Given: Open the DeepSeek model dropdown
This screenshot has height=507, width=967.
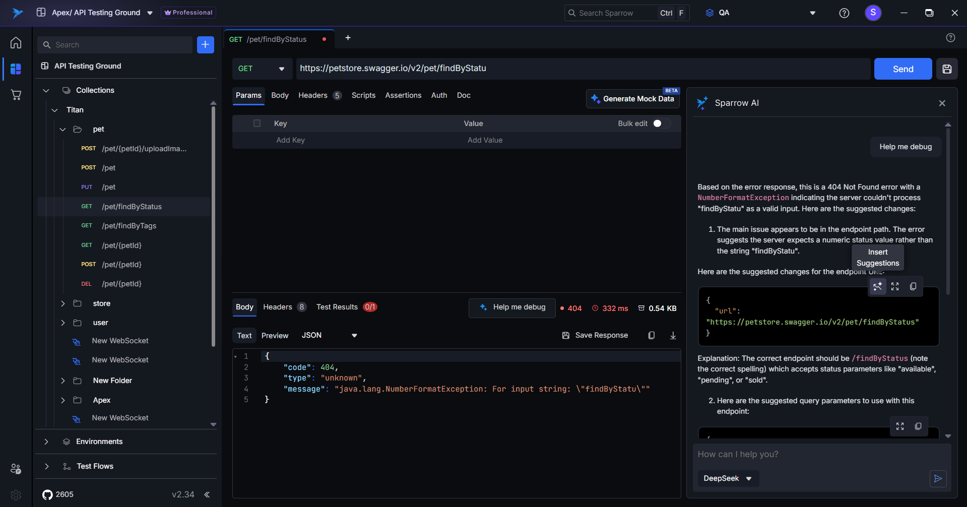Looking at the screenshot, I should tap(728, 478).
